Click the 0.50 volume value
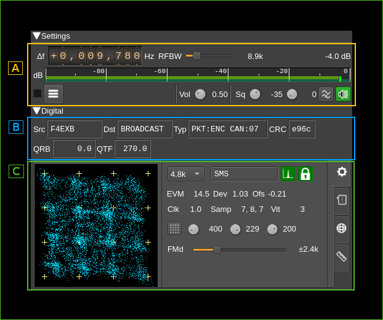The height and width of the screenshot is (320, 383). click(220, 95)
